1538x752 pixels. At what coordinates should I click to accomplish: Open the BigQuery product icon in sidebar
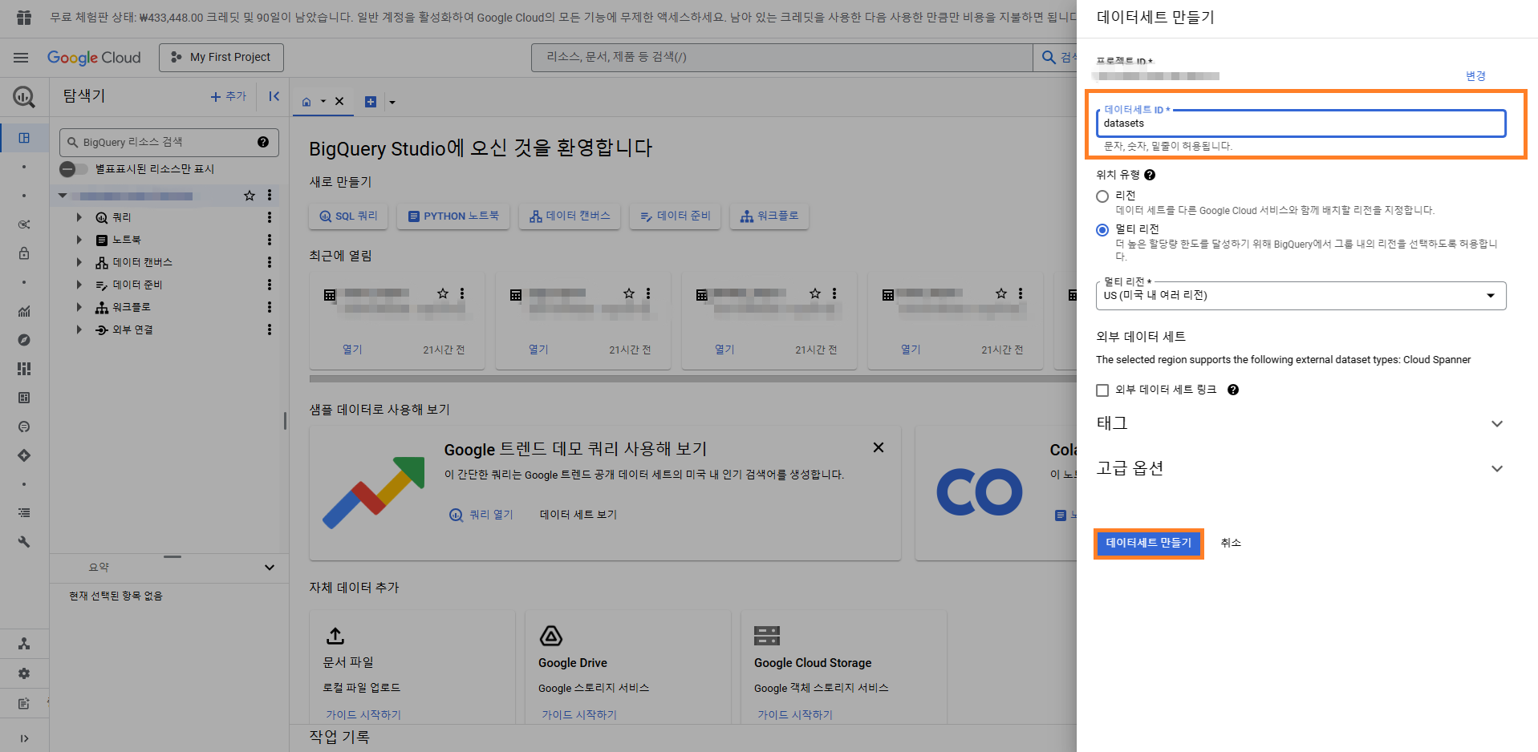coord(24,97)
